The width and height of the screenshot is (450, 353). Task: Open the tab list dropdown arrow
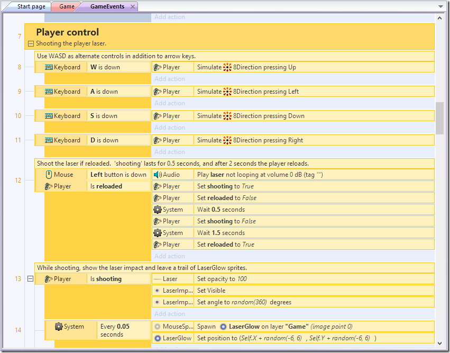coord(440,6)
